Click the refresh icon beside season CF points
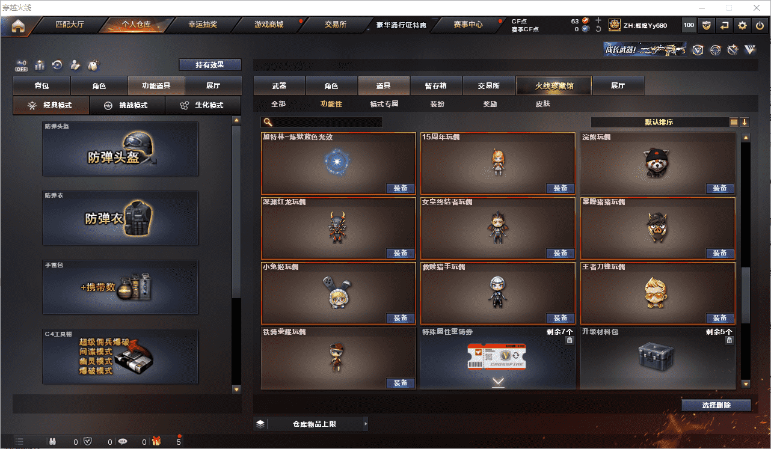Image resolution: width=771 pixels, height=449 pixels. [598, 29]
